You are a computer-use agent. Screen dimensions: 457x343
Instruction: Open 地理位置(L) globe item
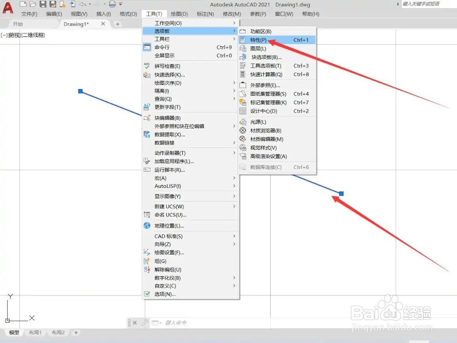pos(191,226)
